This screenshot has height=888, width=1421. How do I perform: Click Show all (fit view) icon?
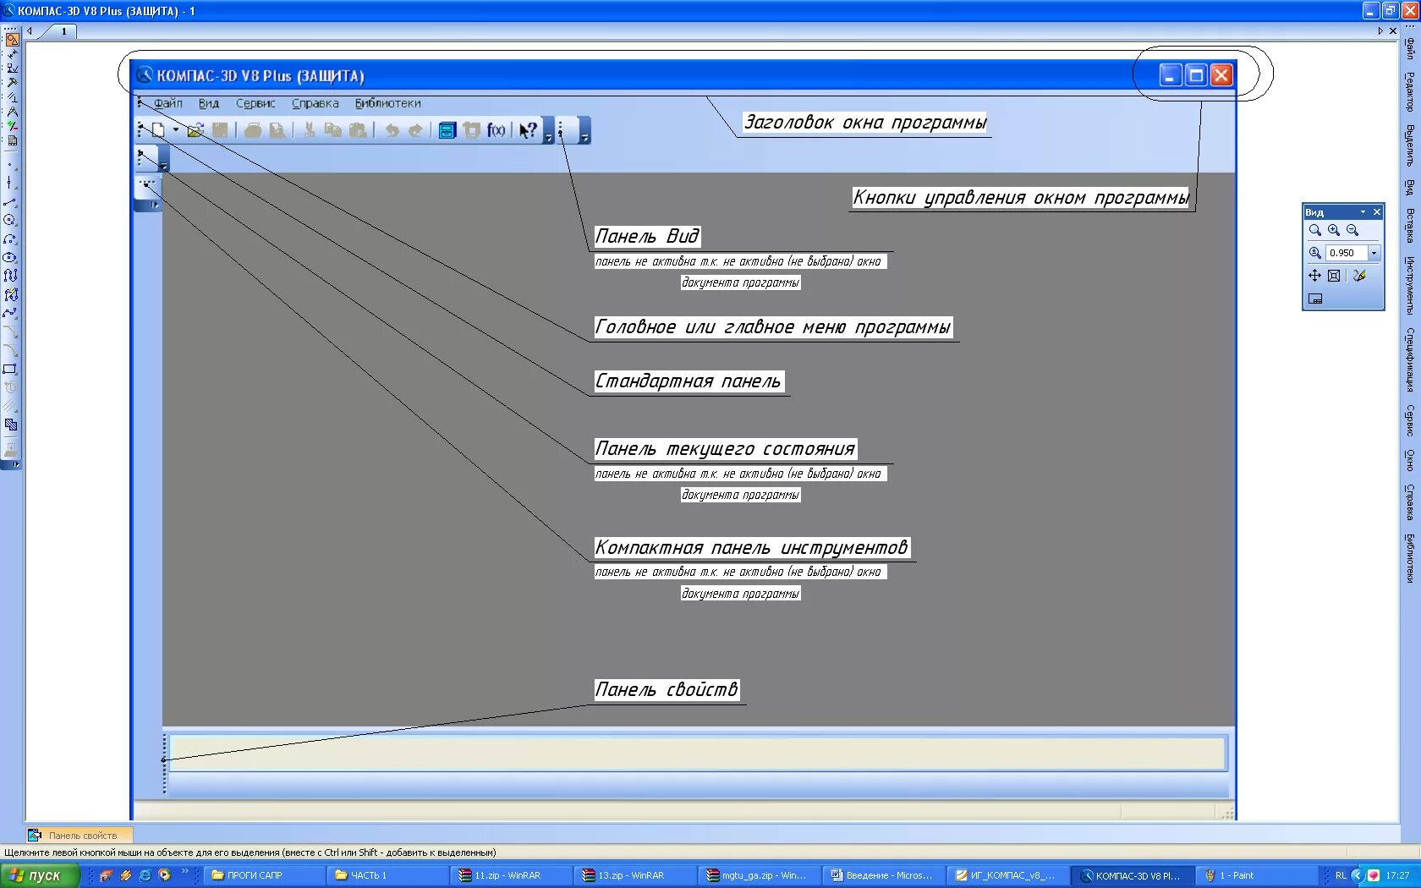(x=1334, y=276)
